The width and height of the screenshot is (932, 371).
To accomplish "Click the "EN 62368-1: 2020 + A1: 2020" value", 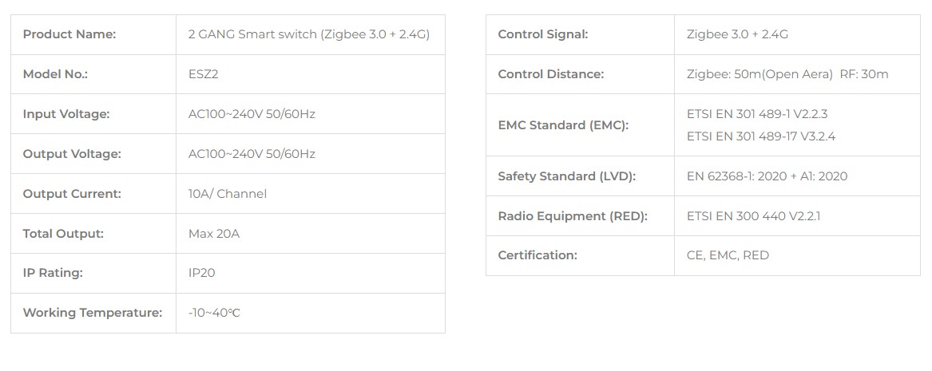I will [767, 176].
